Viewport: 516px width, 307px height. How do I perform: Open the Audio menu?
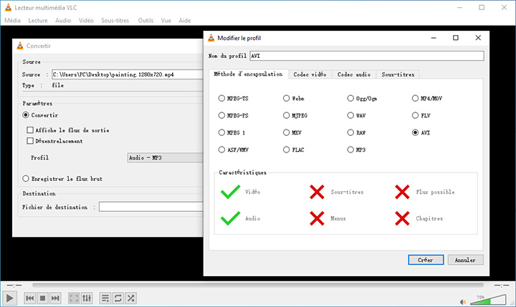[63, 20]
